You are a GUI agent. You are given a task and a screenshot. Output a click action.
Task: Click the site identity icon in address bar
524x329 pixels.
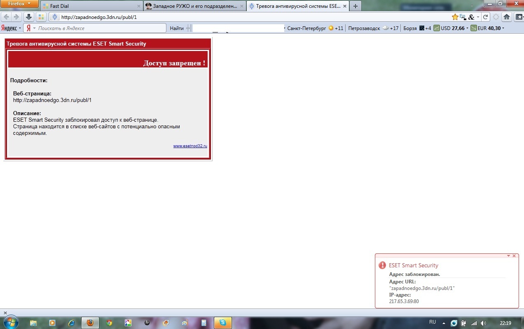[54, 17]
